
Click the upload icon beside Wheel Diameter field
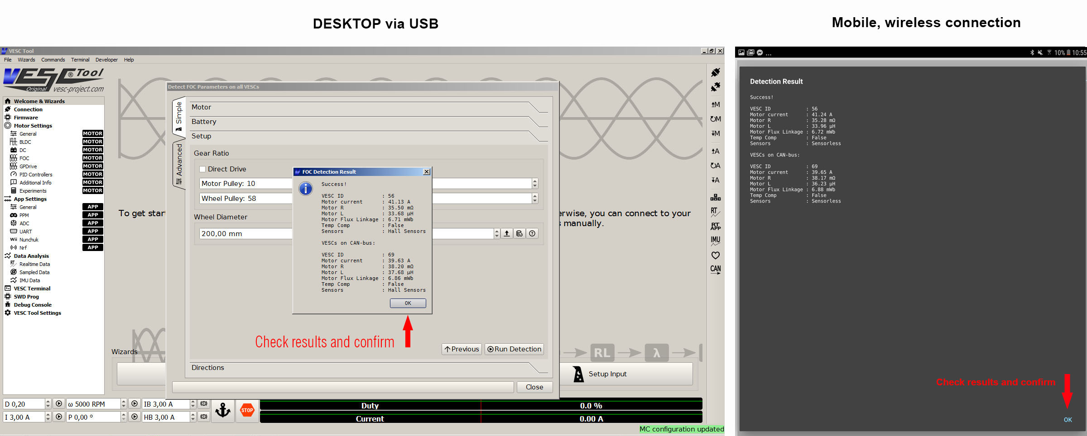[507, 233]
